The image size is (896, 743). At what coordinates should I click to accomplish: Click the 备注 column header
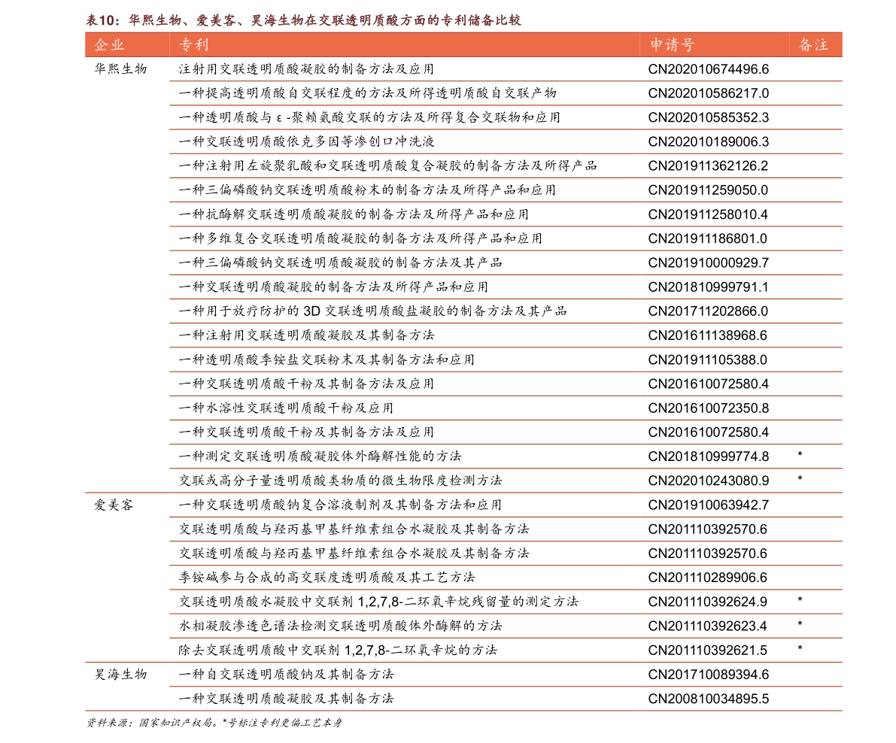click(x=813, y=45)
